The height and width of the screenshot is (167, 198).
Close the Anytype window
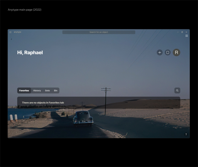click(186, 32)
